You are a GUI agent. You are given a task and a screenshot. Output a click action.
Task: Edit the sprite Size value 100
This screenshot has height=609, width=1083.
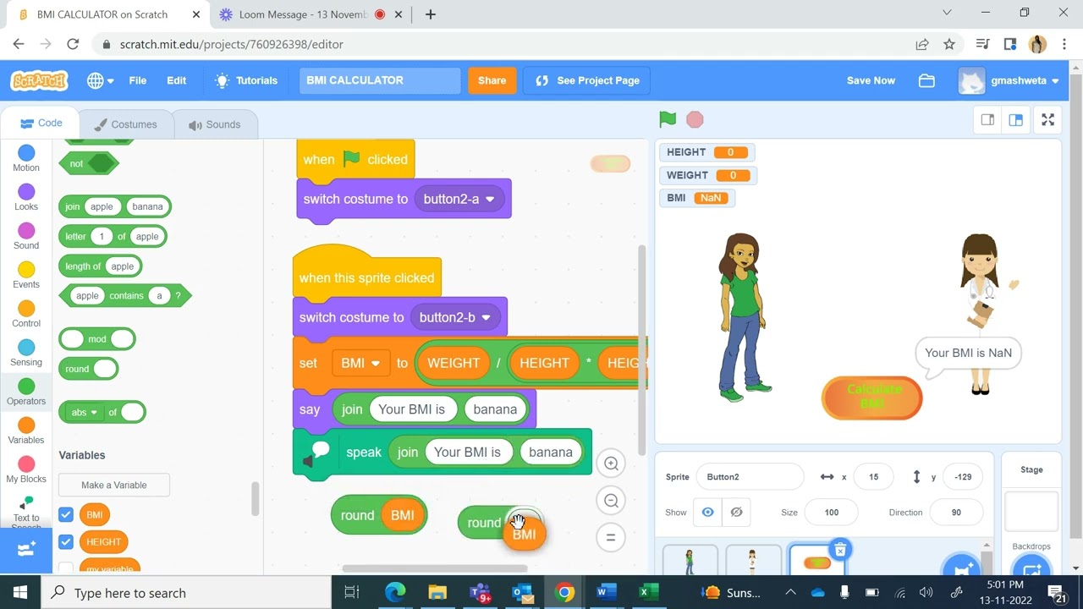[831, 513]
